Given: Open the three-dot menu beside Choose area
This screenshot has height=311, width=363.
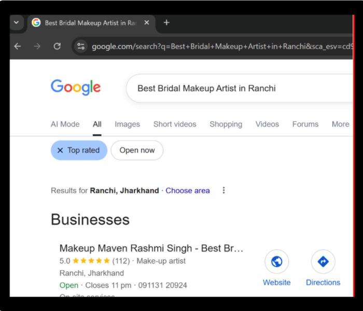Looking at the screenshot, I should [224, 190].
